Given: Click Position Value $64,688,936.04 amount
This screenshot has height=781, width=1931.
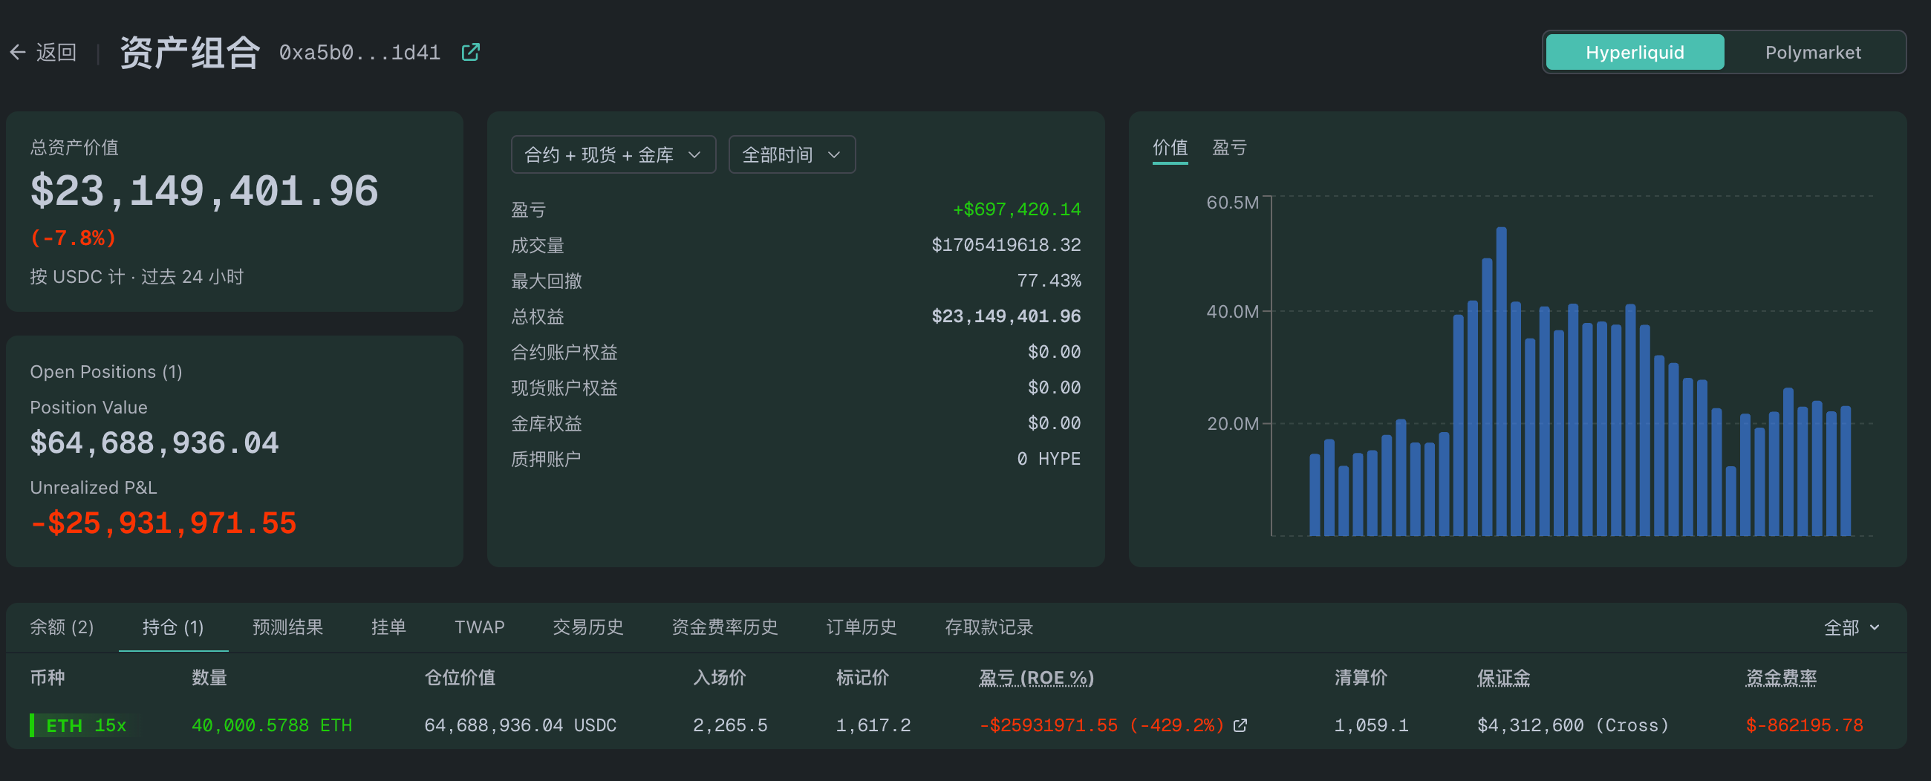Looking at the screenshot, I should pyautogui.click(x=154, y=443).
